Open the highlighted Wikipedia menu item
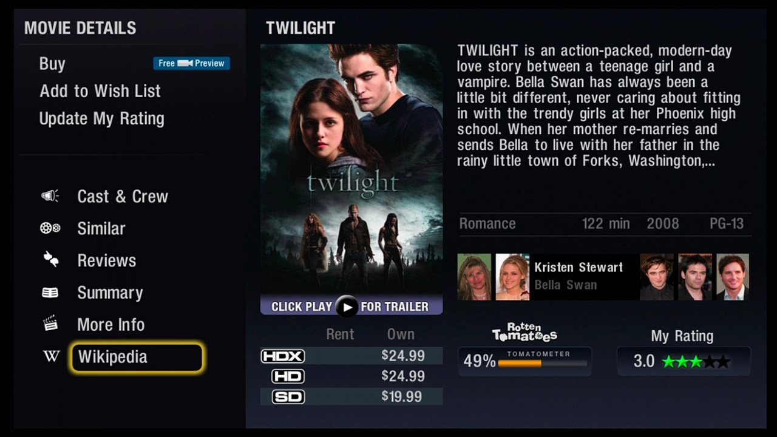 (137, 357)
